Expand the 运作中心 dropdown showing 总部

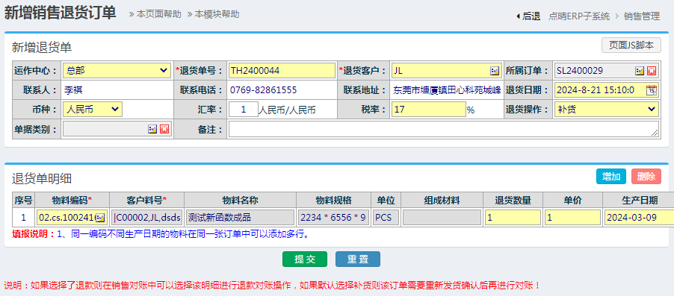[x=117, y=71]
